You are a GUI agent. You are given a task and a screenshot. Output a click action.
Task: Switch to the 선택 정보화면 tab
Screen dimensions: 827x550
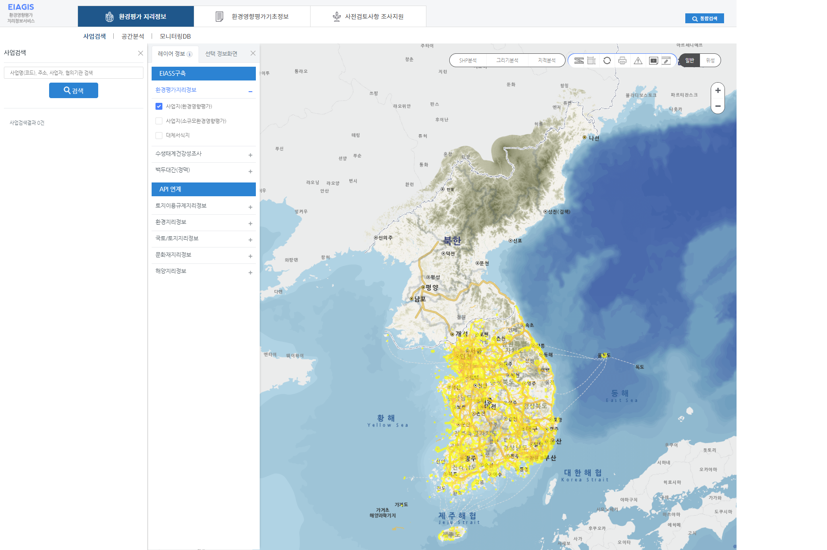[x=221, y=54]
